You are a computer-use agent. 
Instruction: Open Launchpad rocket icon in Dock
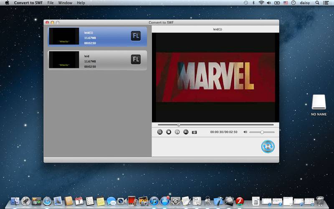click(x=26, y=201)
